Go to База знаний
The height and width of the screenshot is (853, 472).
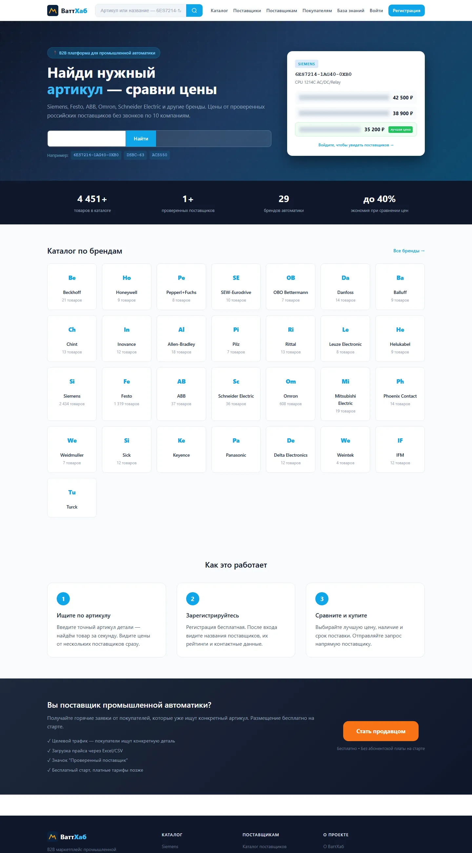[351, 10]
